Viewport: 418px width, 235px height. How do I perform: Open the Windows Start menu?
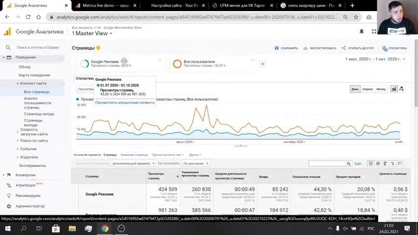click(8, 228)
